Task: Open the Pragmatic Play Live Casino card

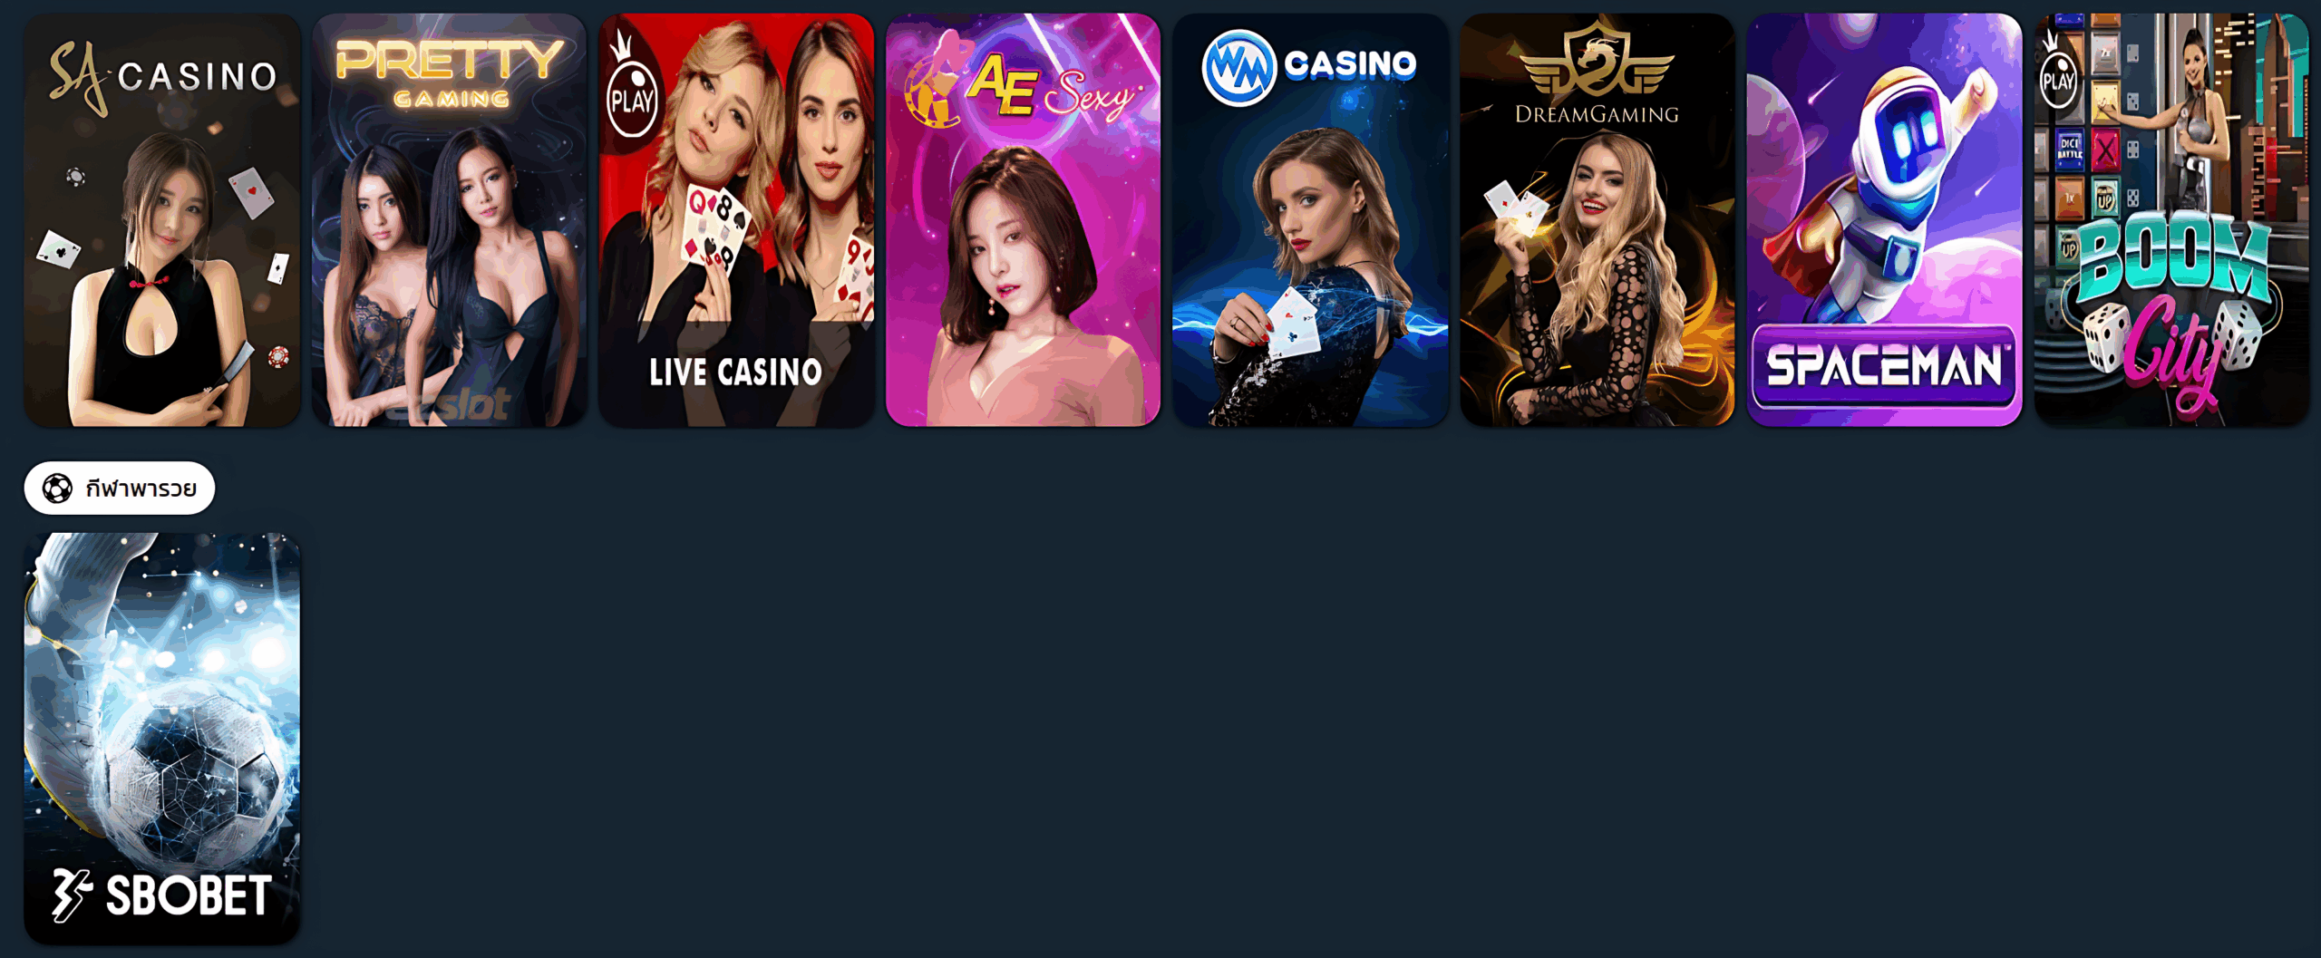Action: coord(736,219)
